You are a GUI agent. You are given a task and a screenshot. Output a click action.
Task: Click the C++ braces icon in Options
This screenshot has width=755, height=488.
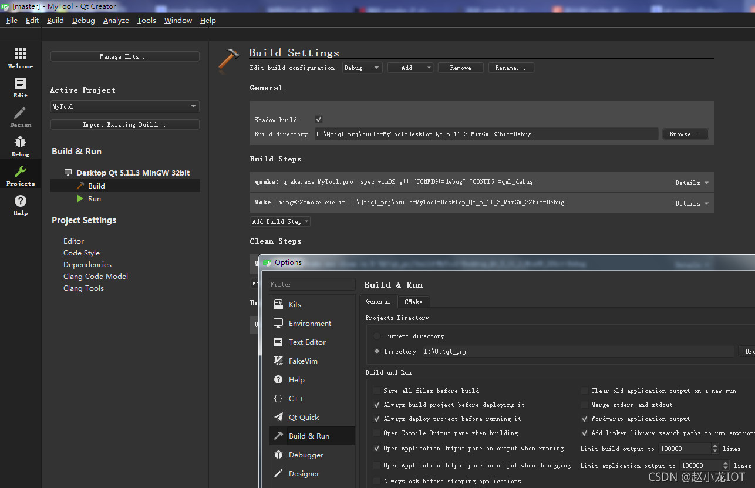click(278, 398)
